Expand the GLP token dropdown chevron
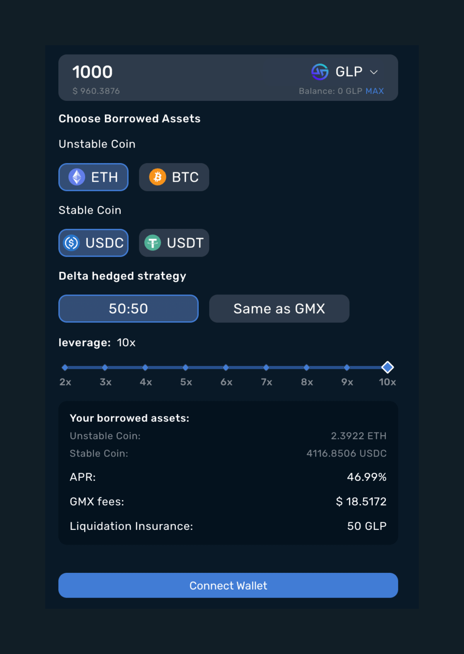The image size is (464, 654). (374, 72)
